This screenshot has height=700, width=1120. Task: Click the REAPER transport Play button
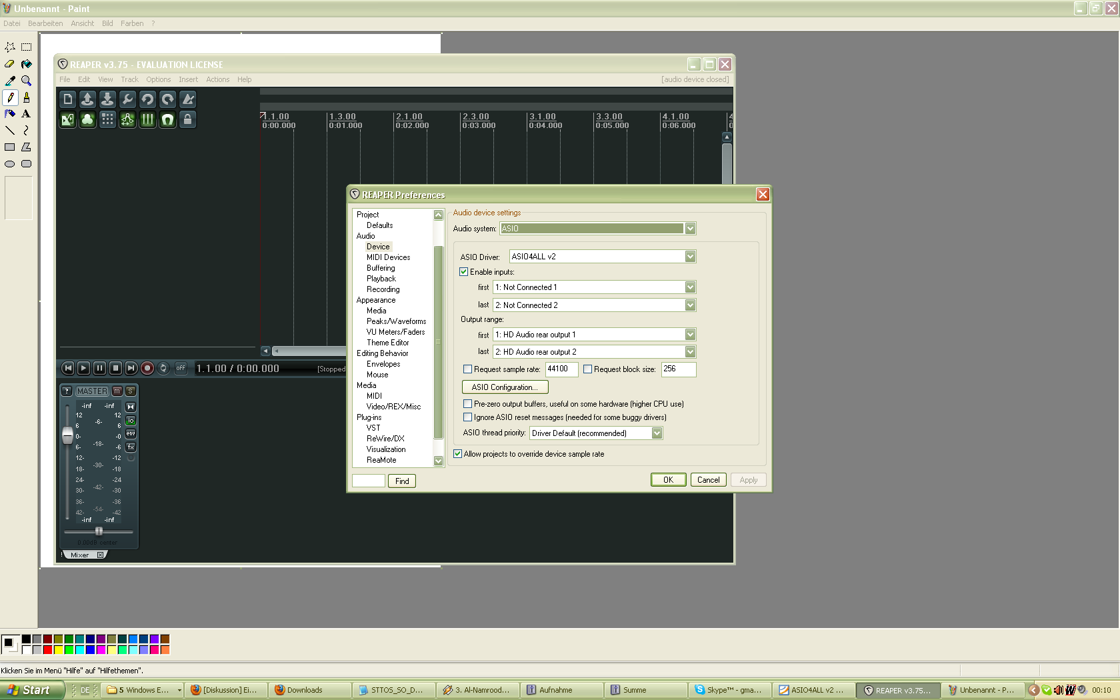pyautogui.click(x=83, y=368)
